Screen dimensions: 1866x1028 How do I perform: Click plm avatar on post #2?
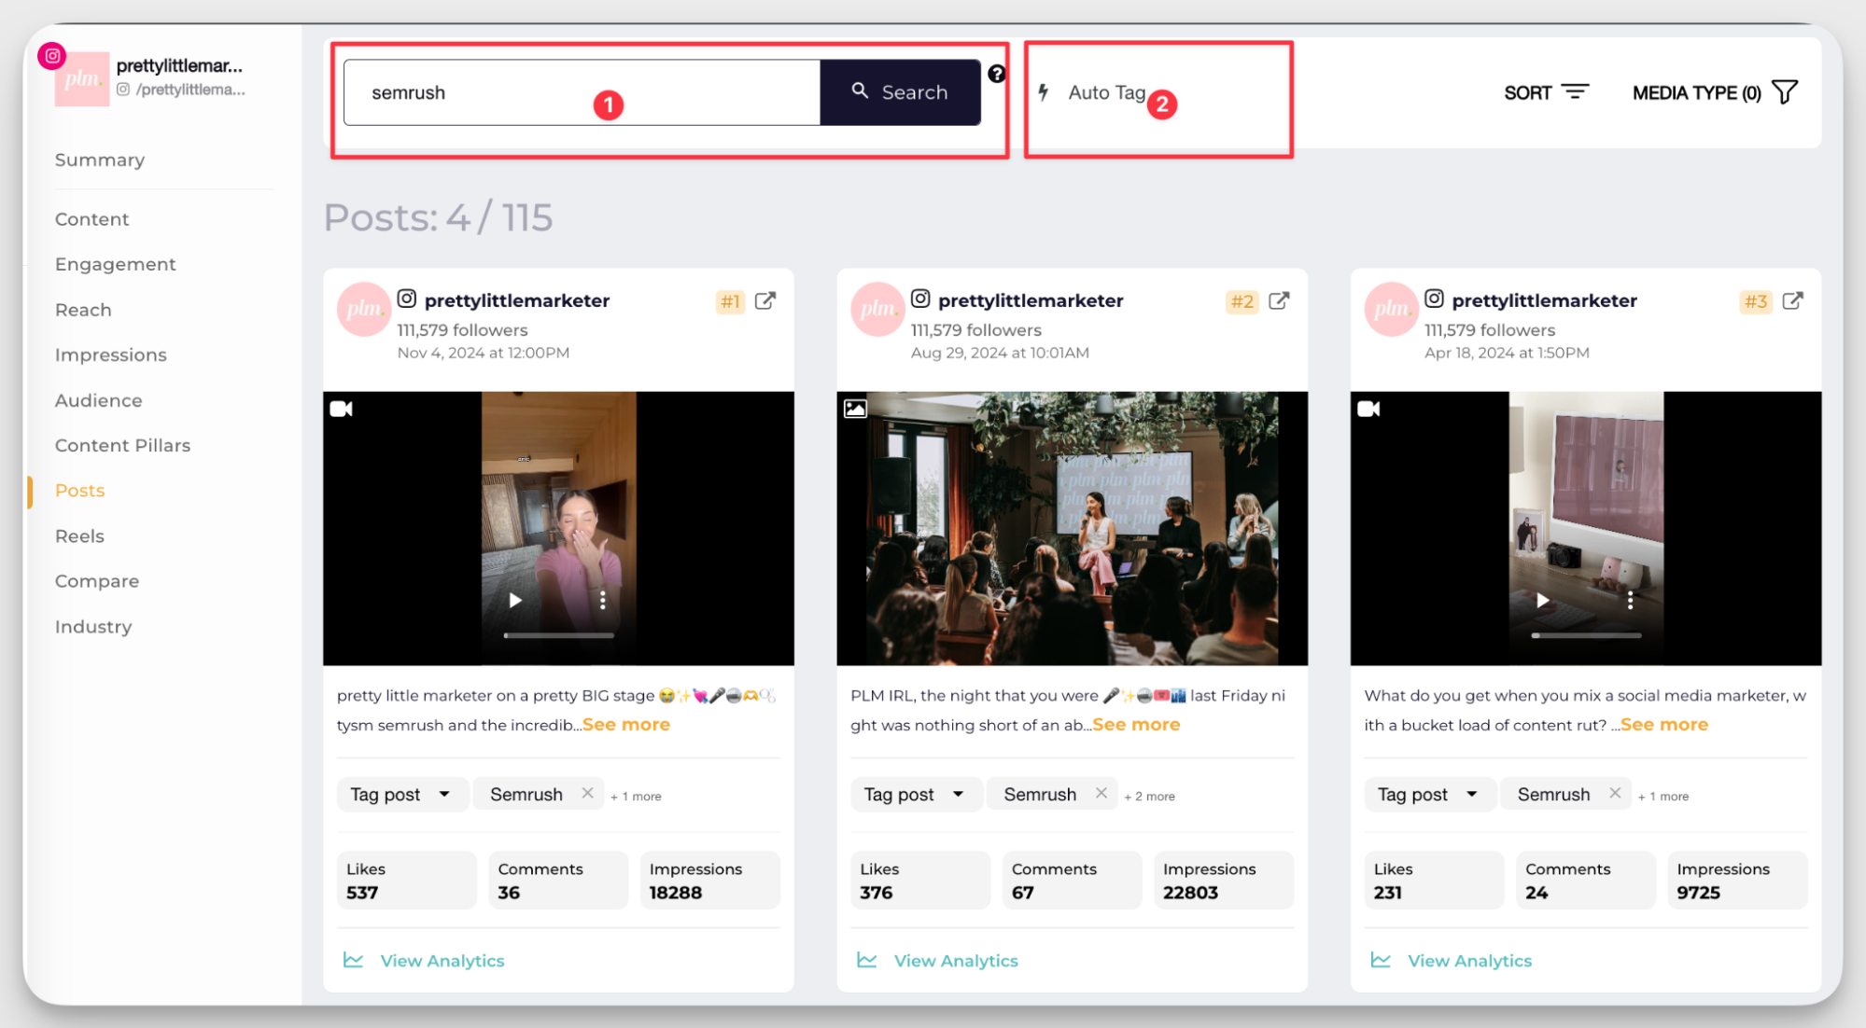877,309
